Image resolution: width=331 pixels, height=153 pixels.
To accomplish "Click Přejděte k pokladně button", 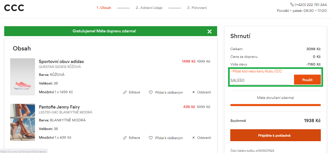I will click(275, 135).
